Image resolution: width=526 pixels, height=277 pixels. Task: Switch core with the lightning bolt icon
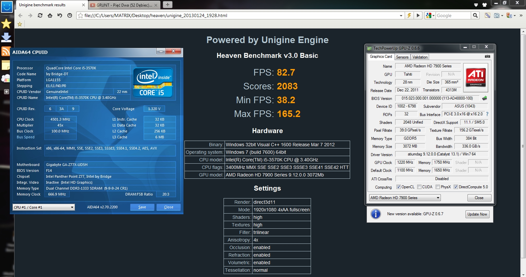coord(409,15)
